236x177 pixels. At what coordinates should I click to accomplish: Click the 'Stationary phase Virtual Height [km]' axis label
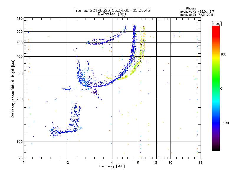click(13, 89)
